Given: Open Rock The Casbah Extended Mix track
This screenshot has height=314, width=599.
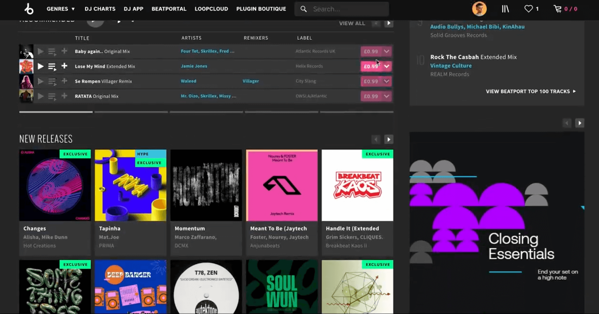Looking at the screenshot, I should point(473,57).
